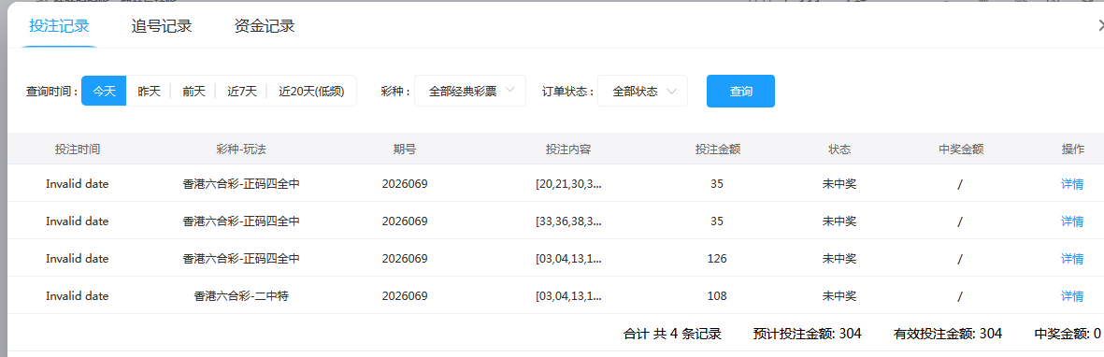
Task: Click bet content [20,21,30,3...
Action: tap(569, 184)
